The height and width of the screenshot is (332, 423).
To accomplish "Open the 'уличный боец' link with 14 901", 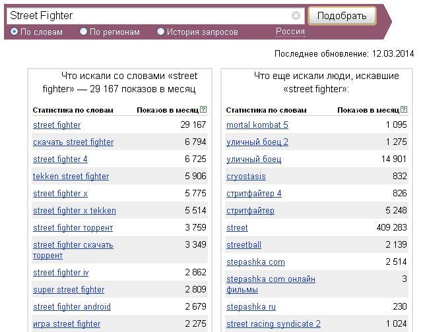I will [x=253, y=159].
